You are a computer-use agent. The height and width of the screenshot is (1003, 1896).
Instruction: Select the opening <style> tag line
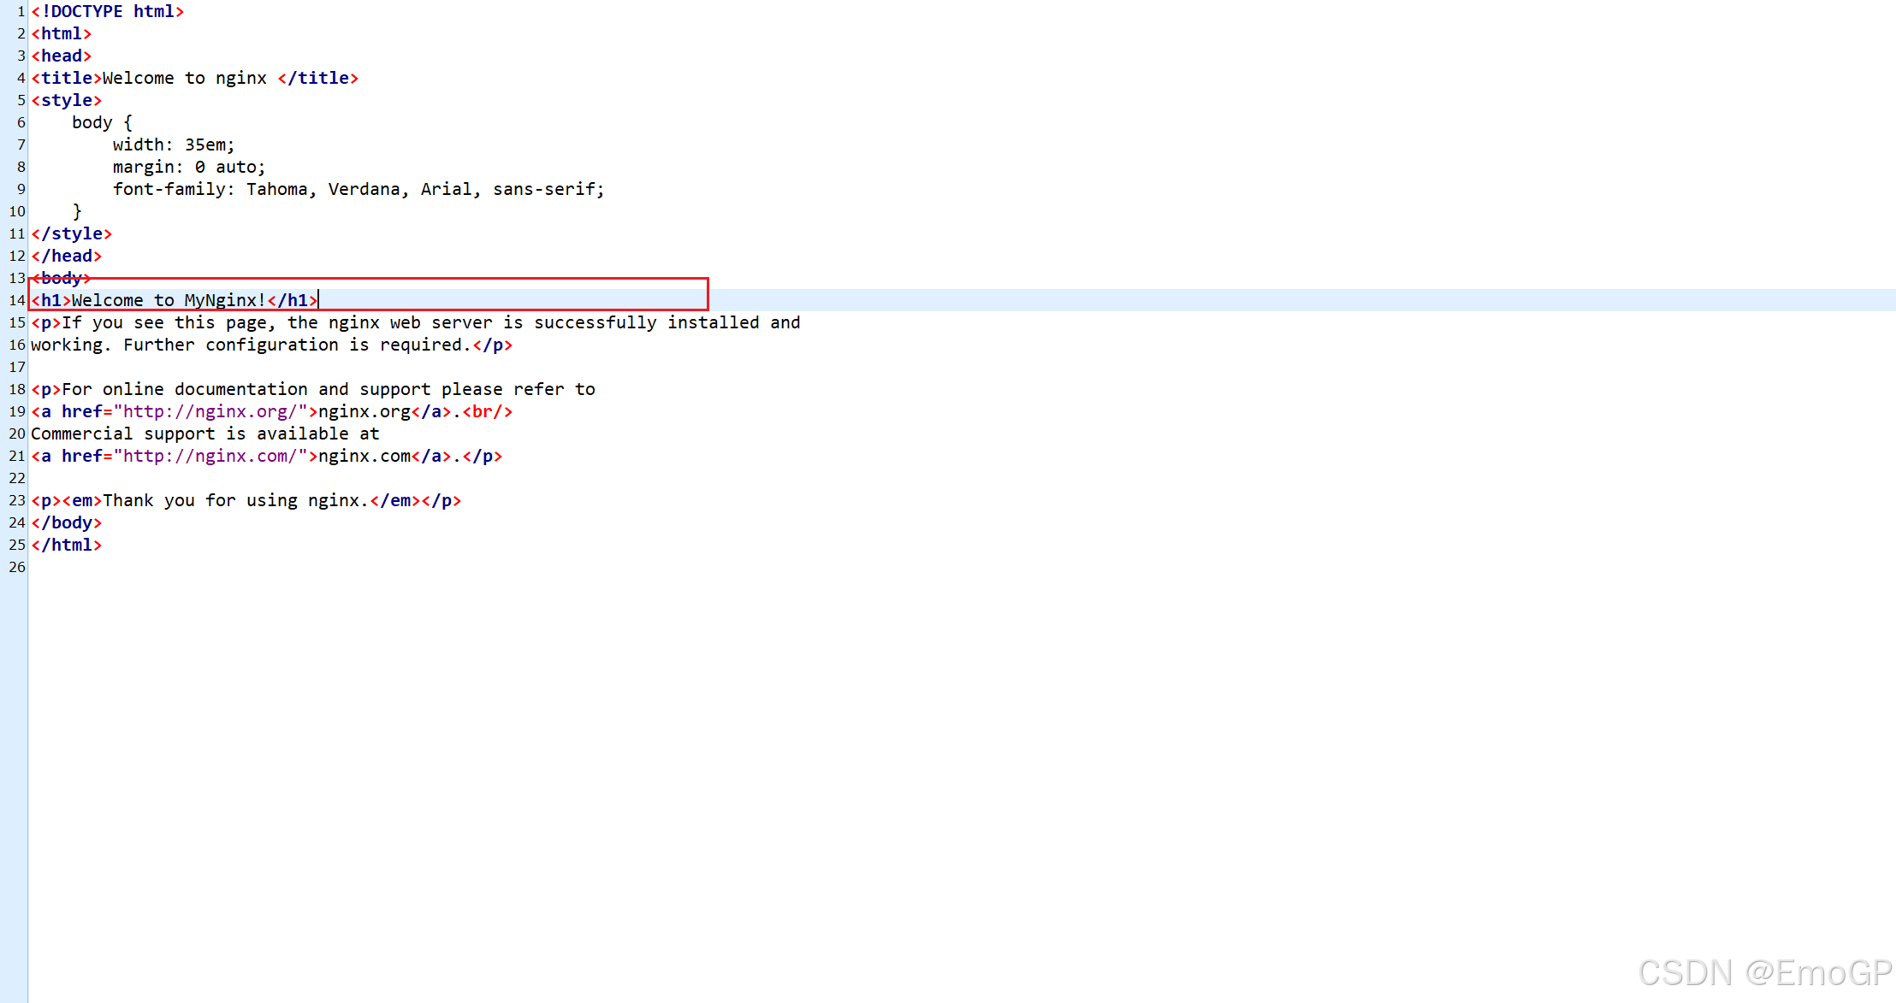point(67,100)
